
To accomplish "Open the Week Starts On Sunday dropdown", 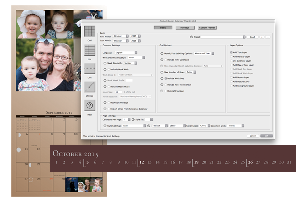I will [130, 63].
